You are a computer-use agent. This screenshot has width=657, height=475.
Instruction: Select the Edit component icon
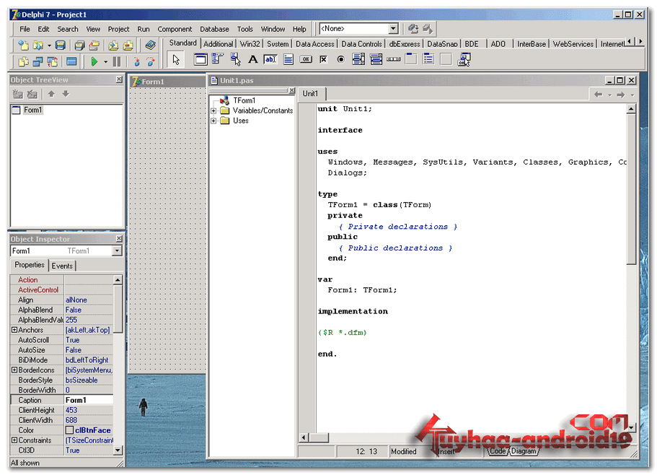(x=270, y=59)
